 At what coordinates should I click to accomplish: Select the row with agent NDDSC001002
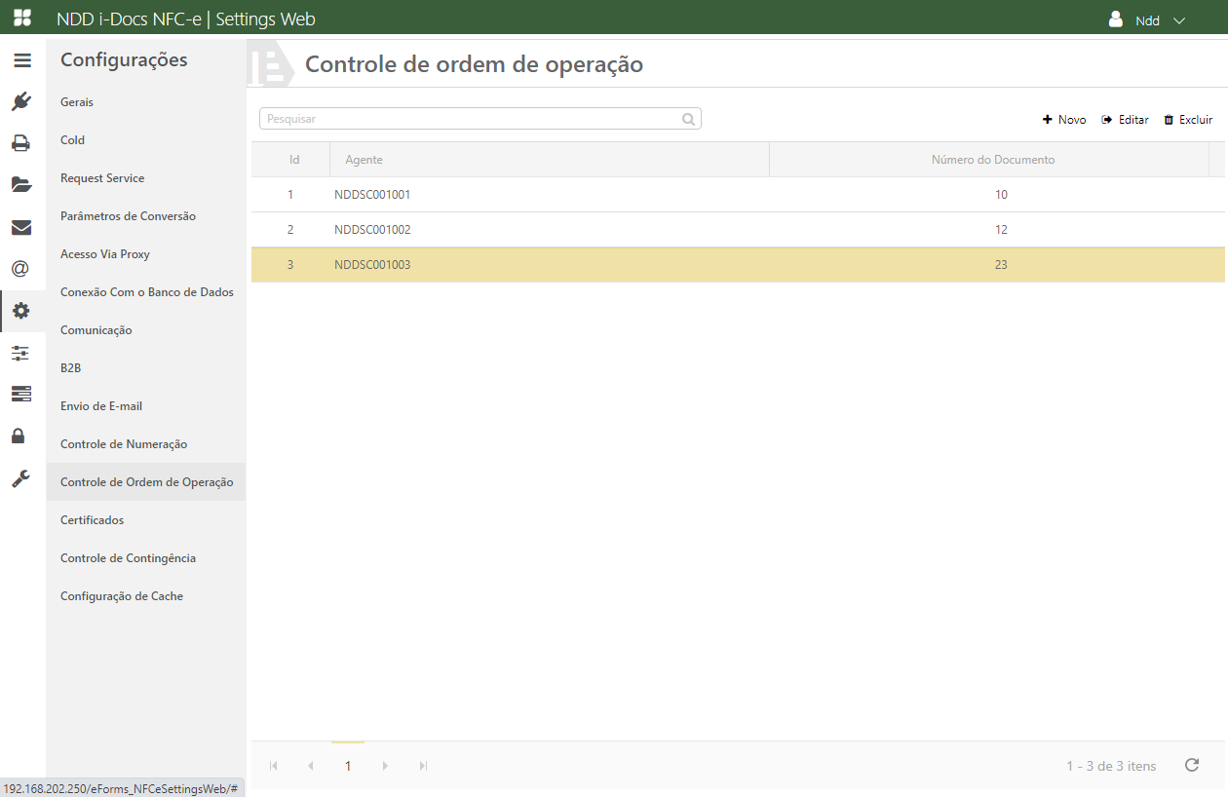(x=372, y=230)
